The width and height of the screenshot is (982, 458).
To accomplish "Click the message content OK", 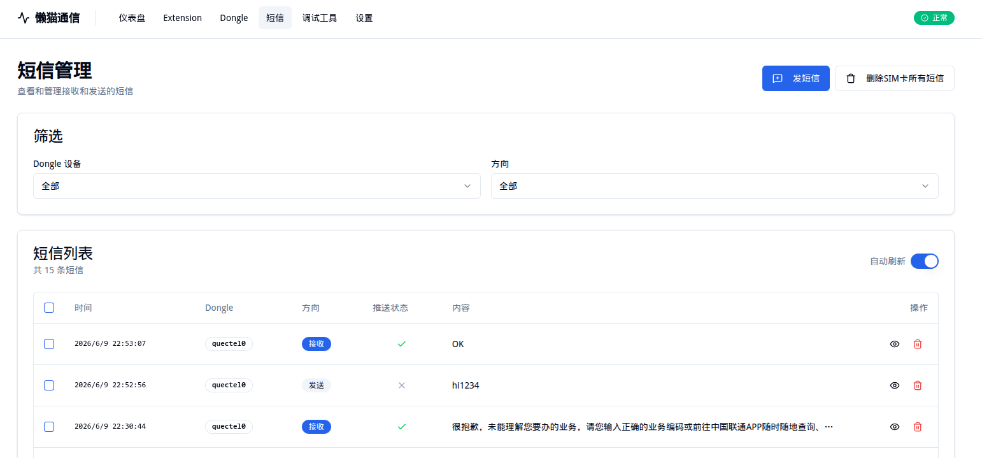I will click(x=458, y=344).
